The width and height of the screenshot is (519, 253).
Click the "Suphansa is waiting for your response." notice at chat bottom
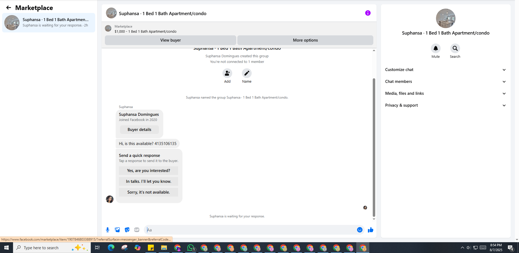click(237, 216)
